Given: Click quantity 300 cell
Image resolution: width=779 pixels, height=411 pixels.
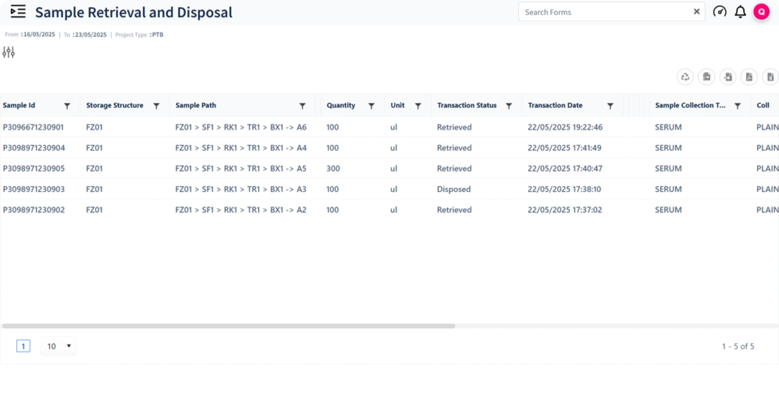Looking at the screenshot, I should pos(333,168).
